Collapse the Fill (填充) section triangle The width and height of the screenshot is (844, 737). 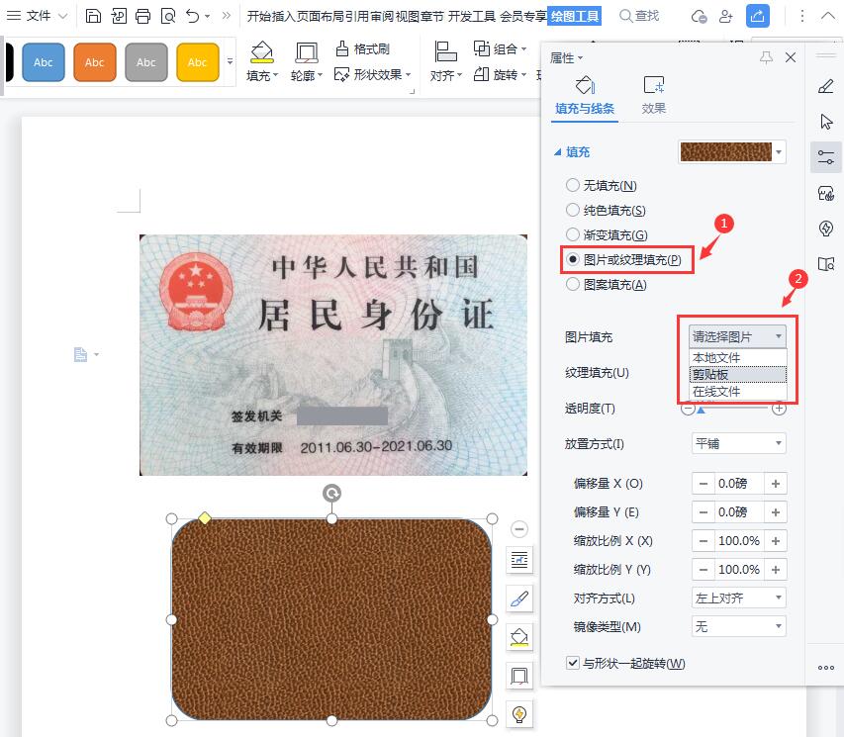click(558, 152)
